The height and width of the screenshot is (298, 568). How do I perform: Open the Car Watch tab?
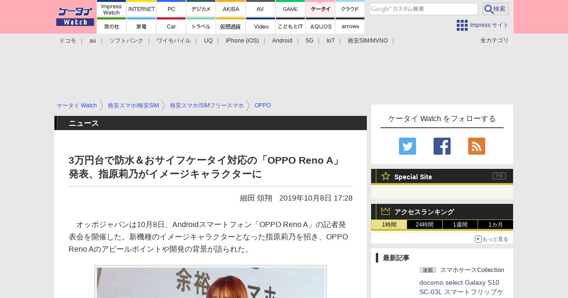coord(171,26)
